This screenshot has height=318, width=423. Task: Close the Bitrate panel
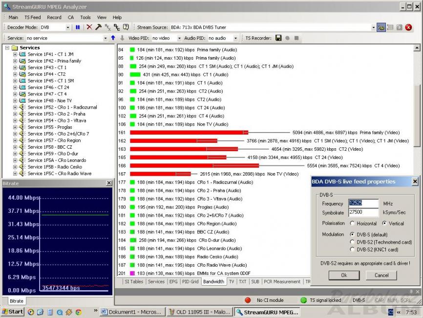109,183
